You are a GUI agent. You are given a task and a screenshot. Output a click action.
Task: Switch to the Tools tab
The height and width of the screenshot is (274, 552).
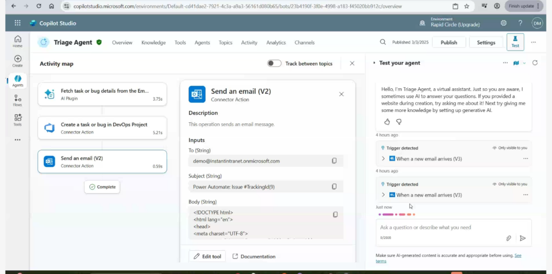(x=180, y=43)
